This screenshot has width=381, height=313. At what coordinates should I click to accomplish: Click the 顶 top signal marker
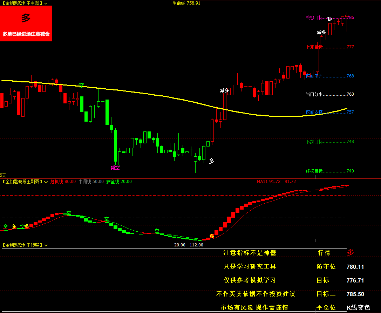(329, 19)
